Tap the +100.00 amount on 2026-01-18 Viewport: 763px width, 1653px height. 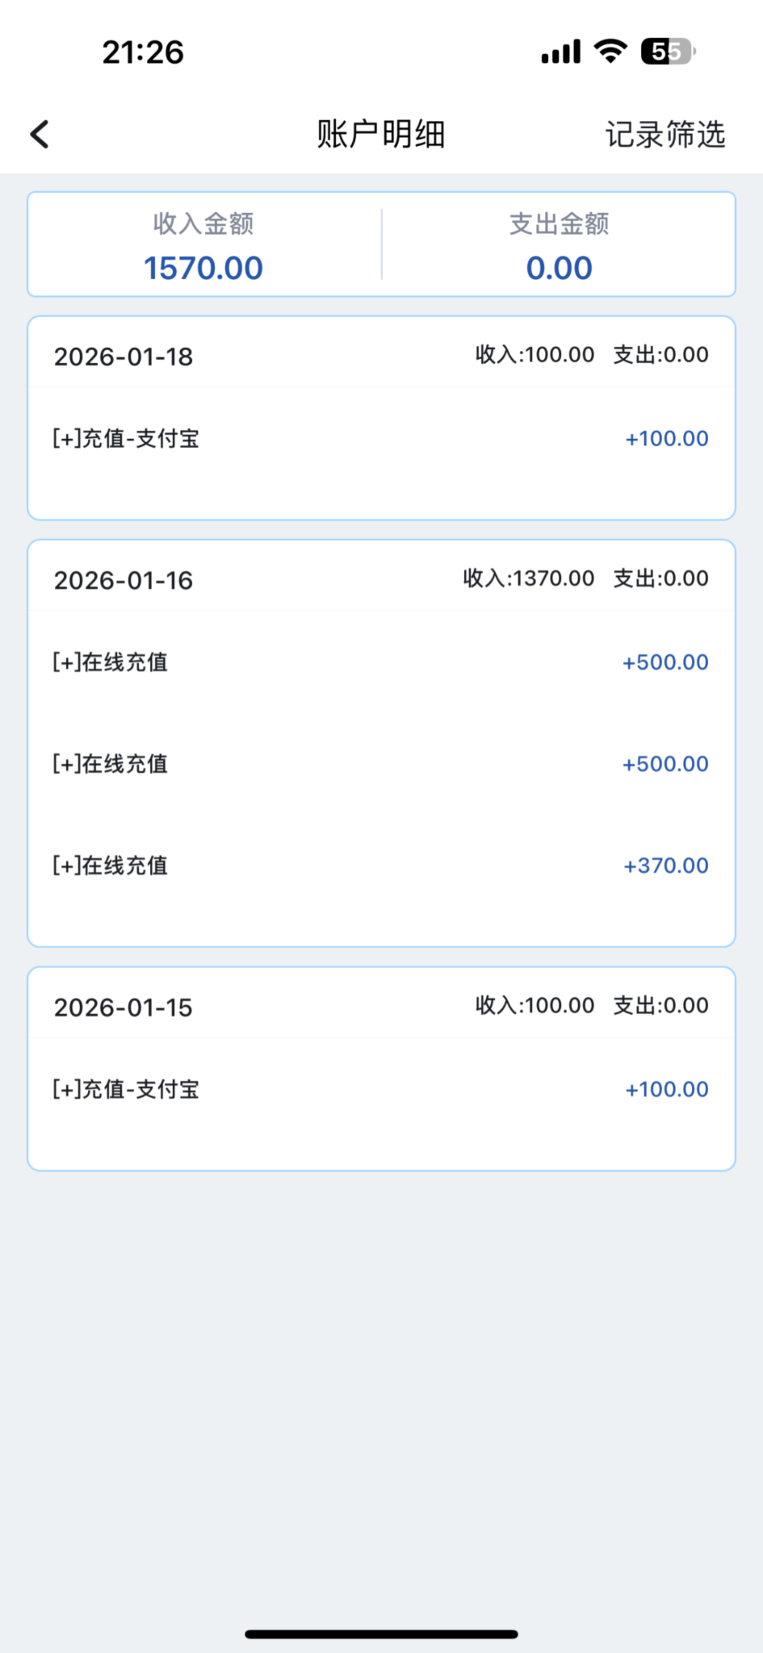coord(667,439)
